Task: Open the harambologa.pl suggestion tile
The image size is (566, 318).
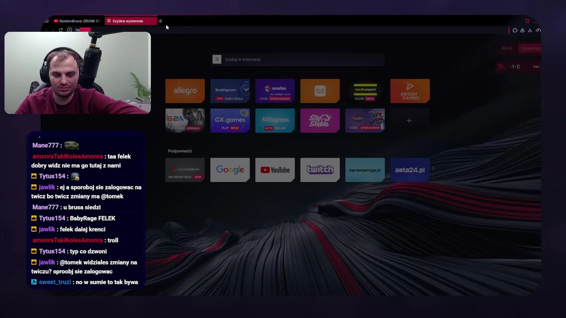Action: click(365, 170)
